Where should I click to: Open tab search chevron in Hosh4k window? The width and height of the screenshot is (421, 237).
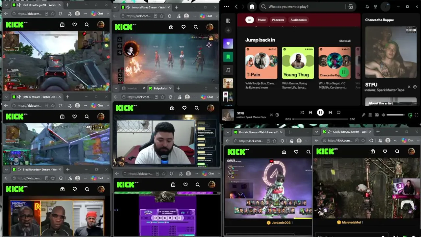pyautogui.click(x=227, y=132)
